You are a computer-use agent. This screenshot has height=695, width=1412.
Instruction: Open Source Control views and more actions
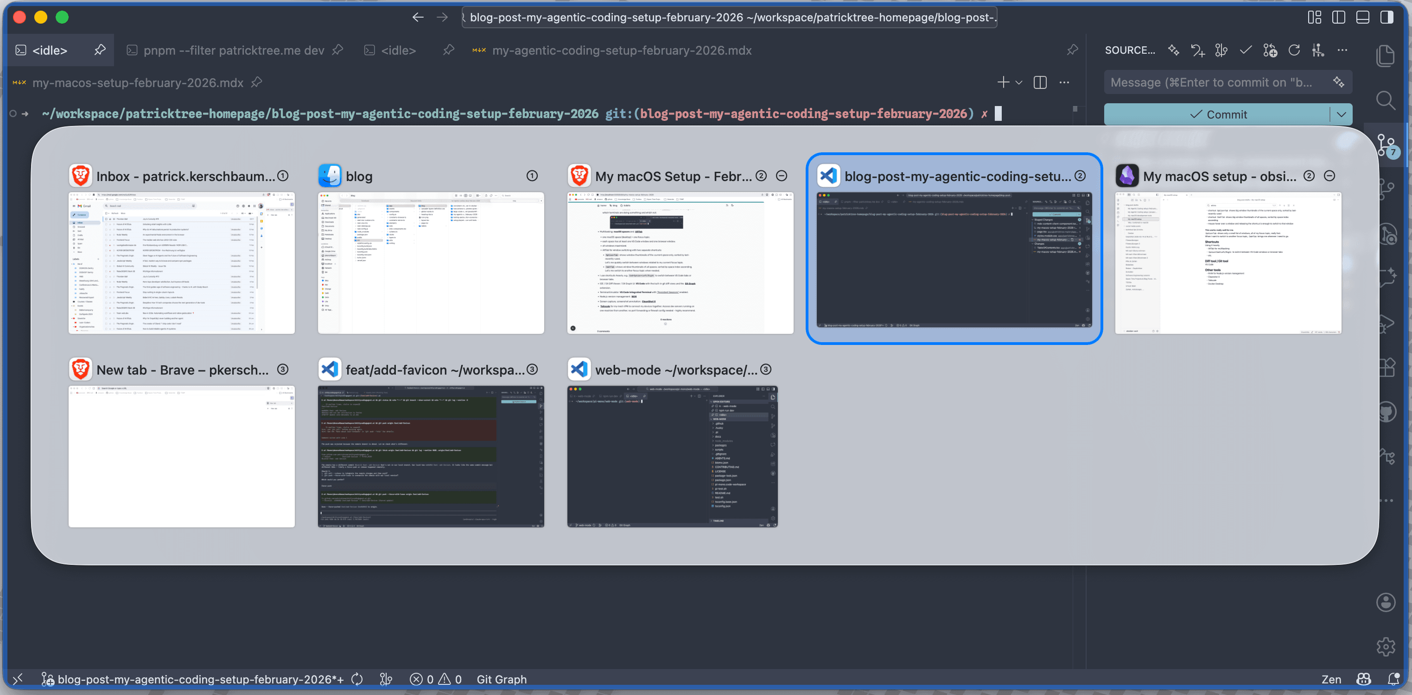pyautogui.click(x=1342, y=50)
